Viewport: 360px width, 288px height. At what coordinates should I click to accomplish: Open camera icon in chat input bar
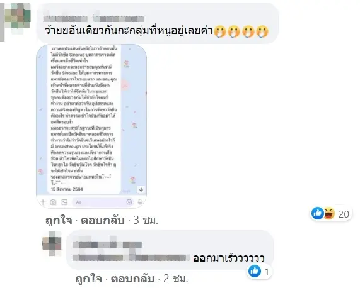click(x=53, y=202)
